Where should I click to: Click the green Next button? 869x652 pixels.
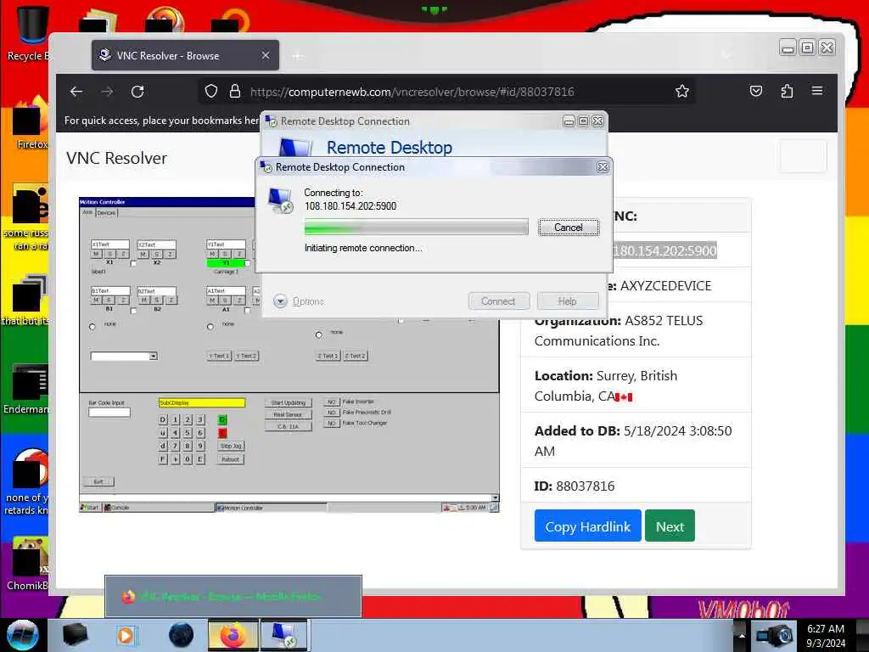[670, 526]
